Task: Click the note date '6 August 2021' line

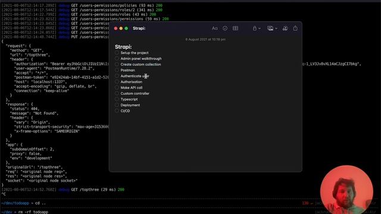Action: (205, 39)
